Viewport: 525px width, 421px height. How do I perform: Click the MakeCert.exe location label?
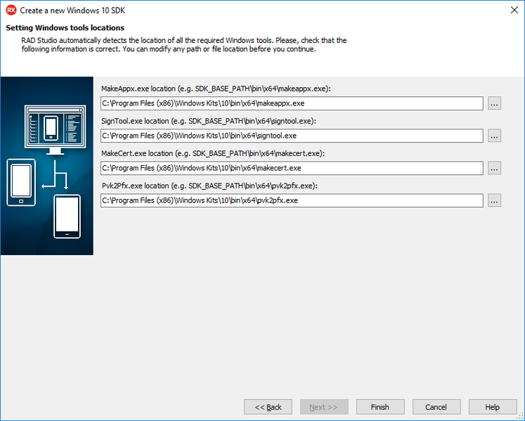click(213, 153)
